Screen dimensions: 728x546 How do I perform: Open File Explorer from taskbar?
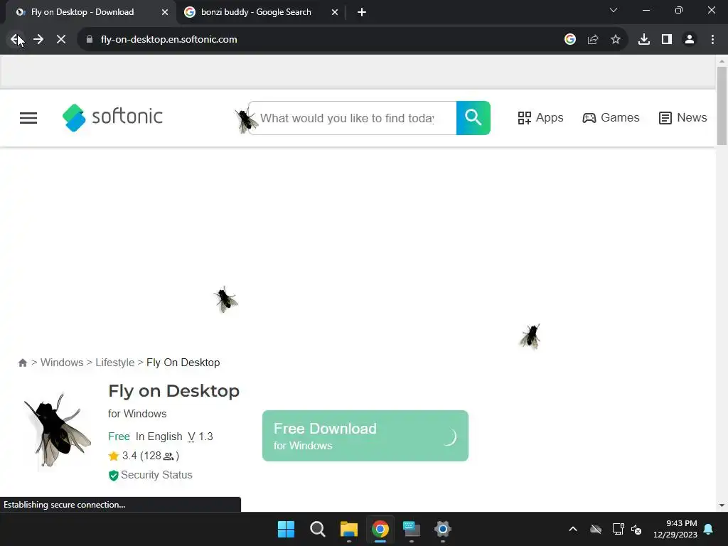click(x=348, y=529)
